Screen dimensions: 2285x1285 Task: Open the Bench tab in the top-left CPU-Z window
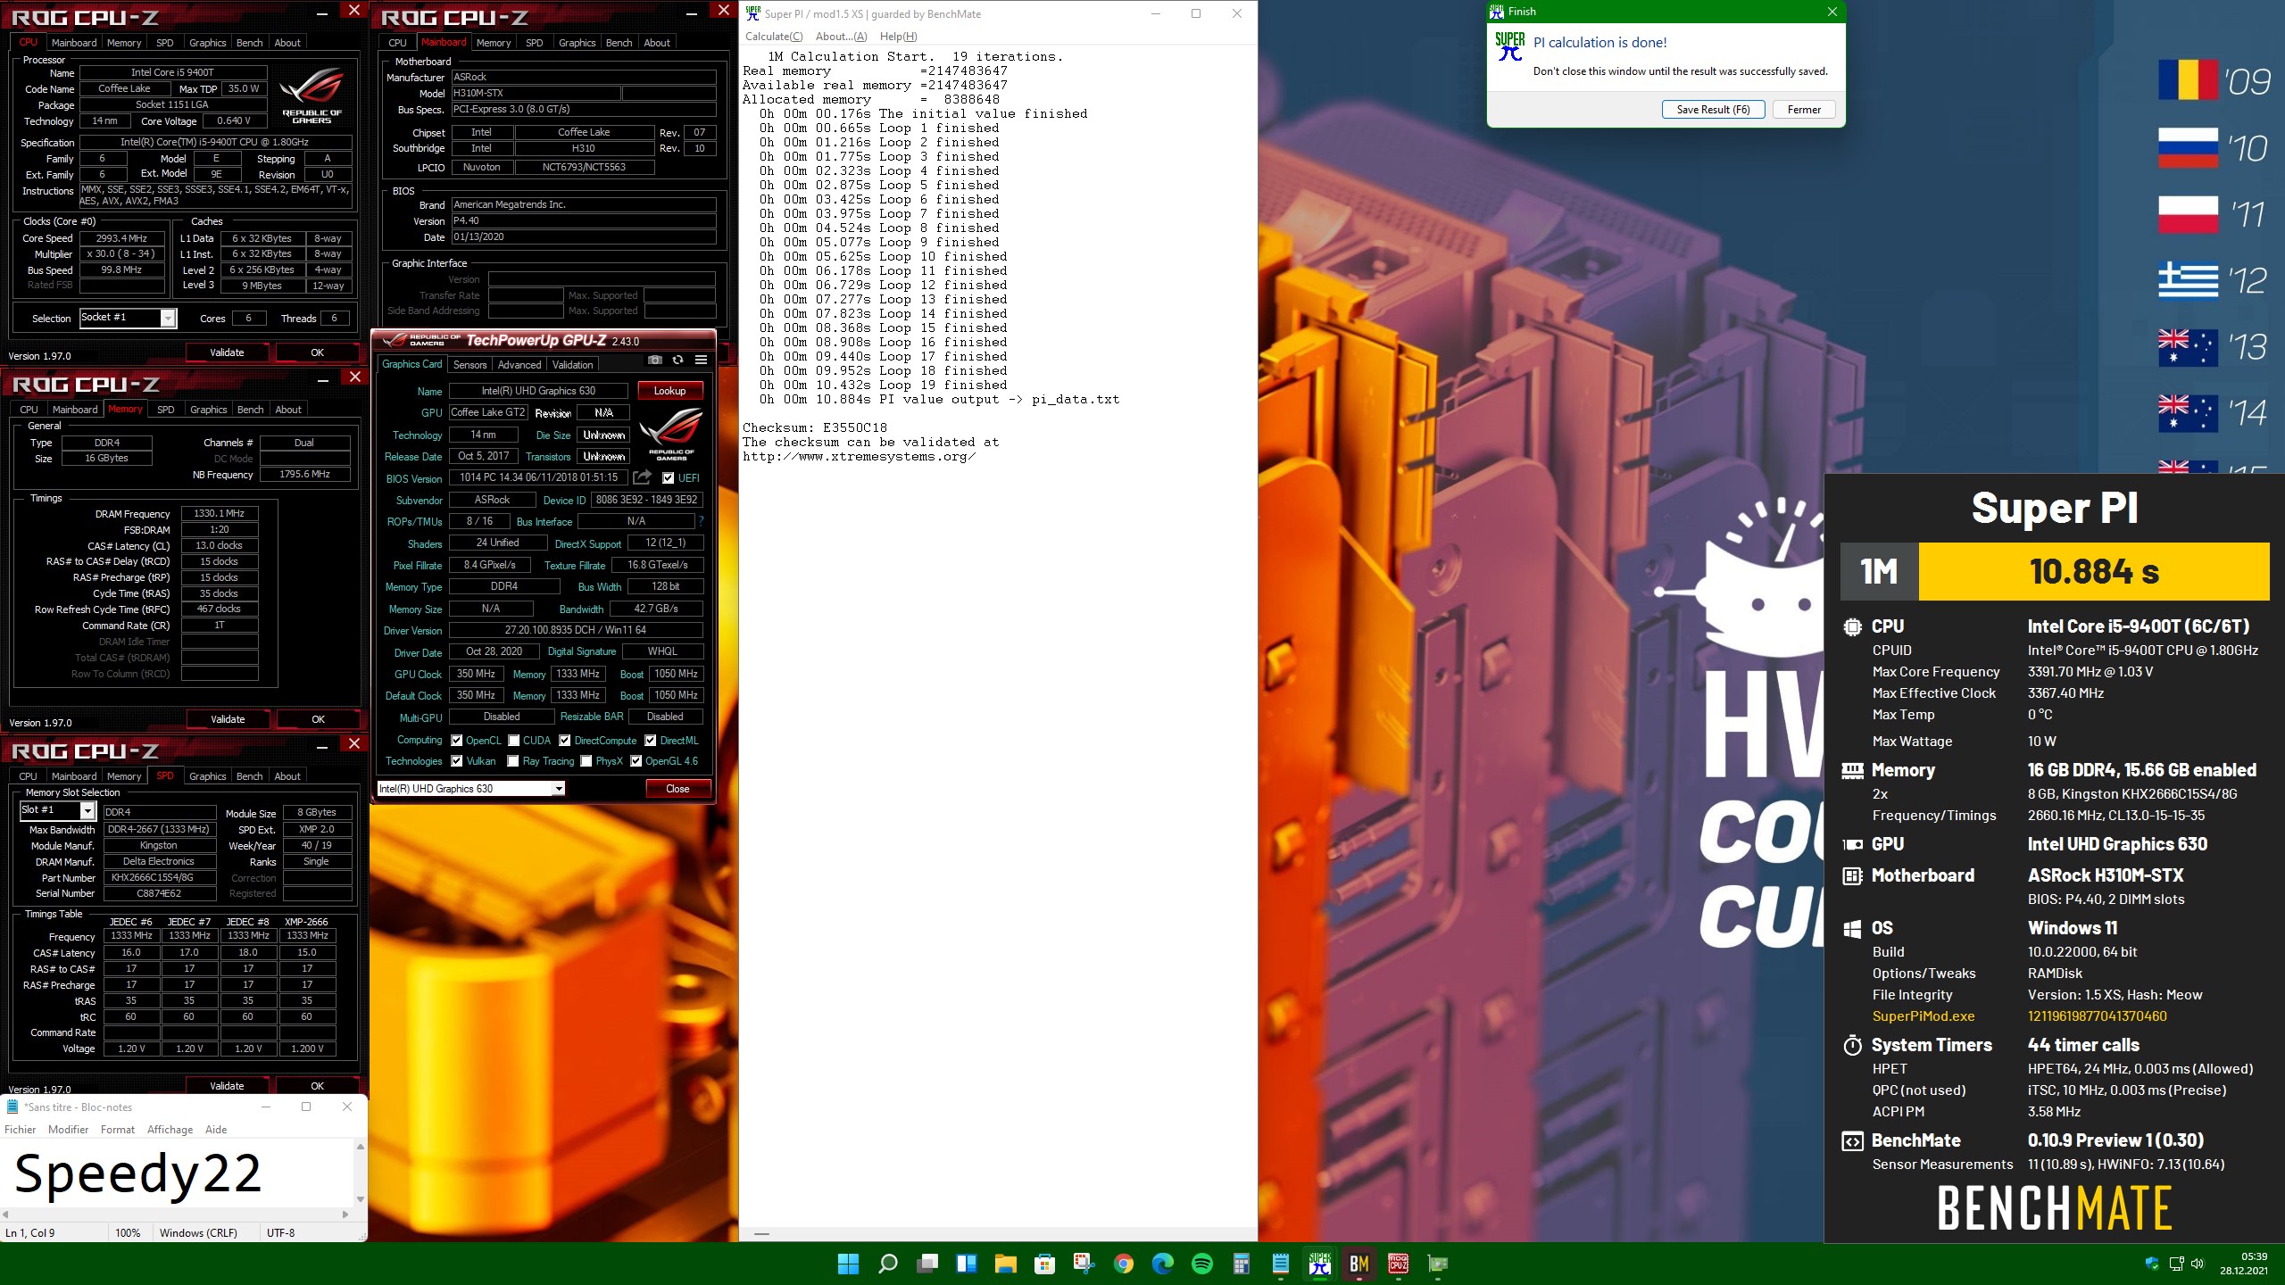[249, 42]
